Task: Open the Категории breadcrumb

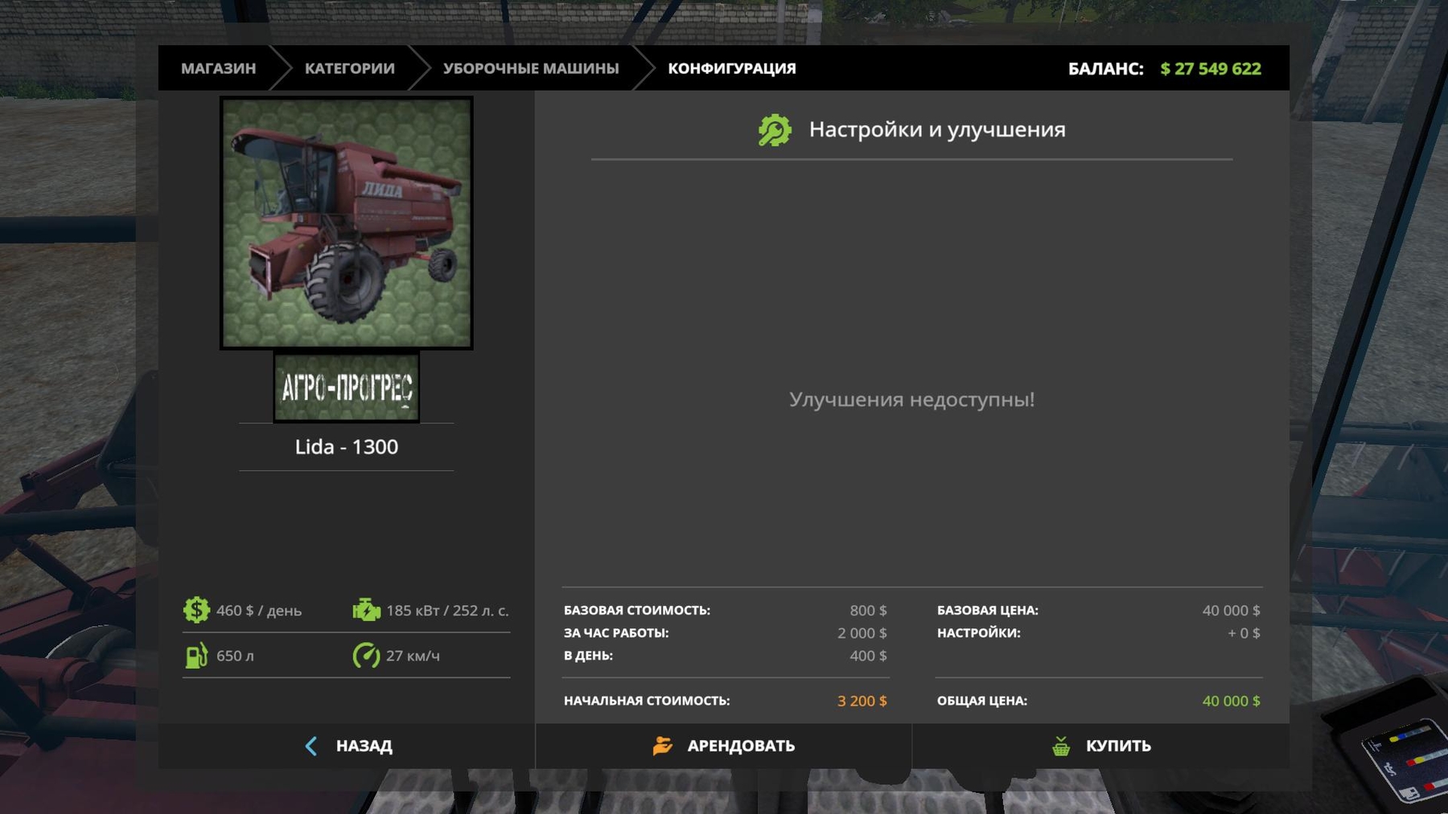Action: (x=349, y=68)
